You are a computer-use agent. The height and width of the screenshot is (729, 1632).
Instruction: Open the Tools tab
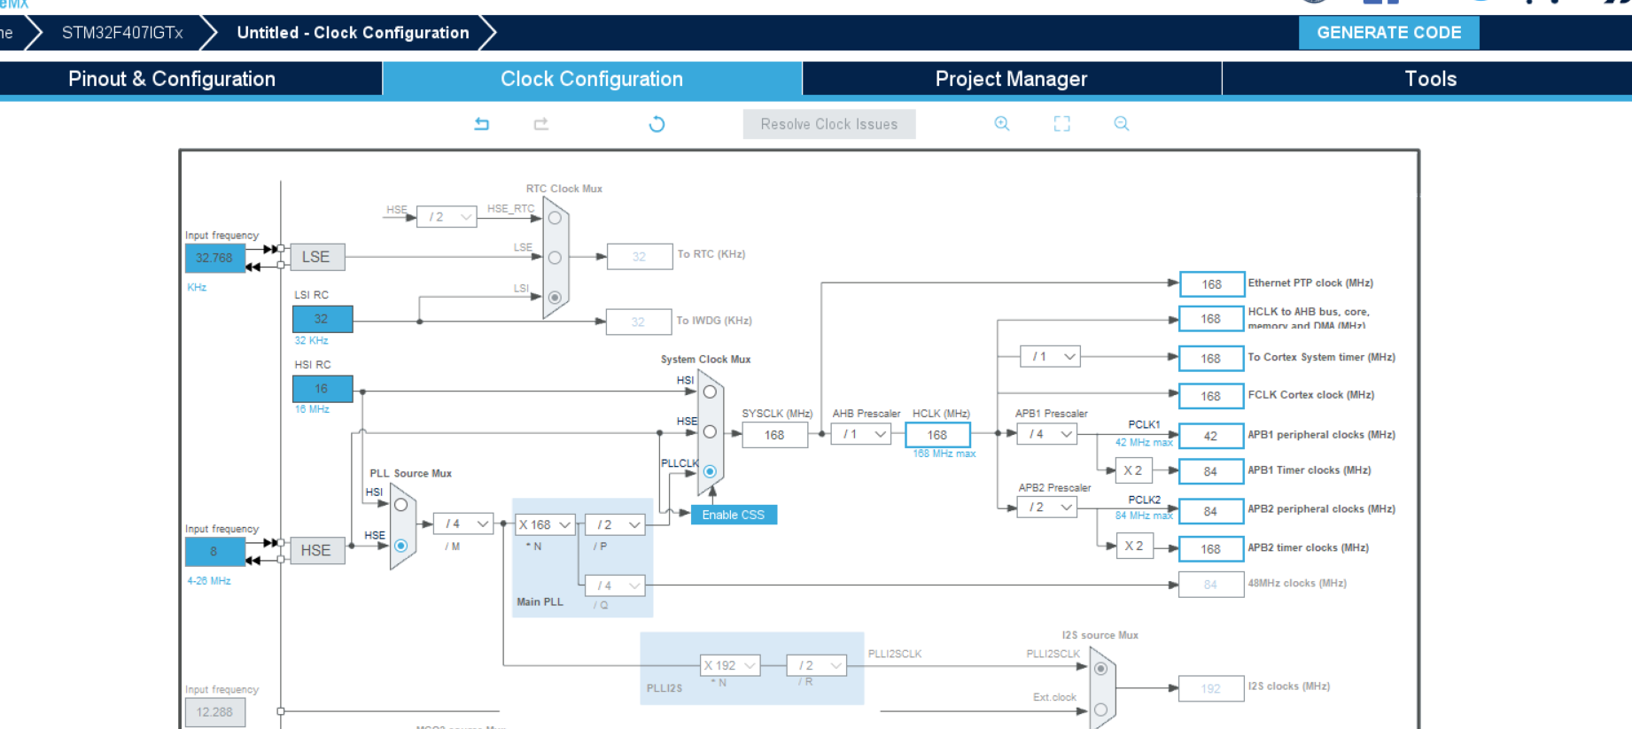1430,79
